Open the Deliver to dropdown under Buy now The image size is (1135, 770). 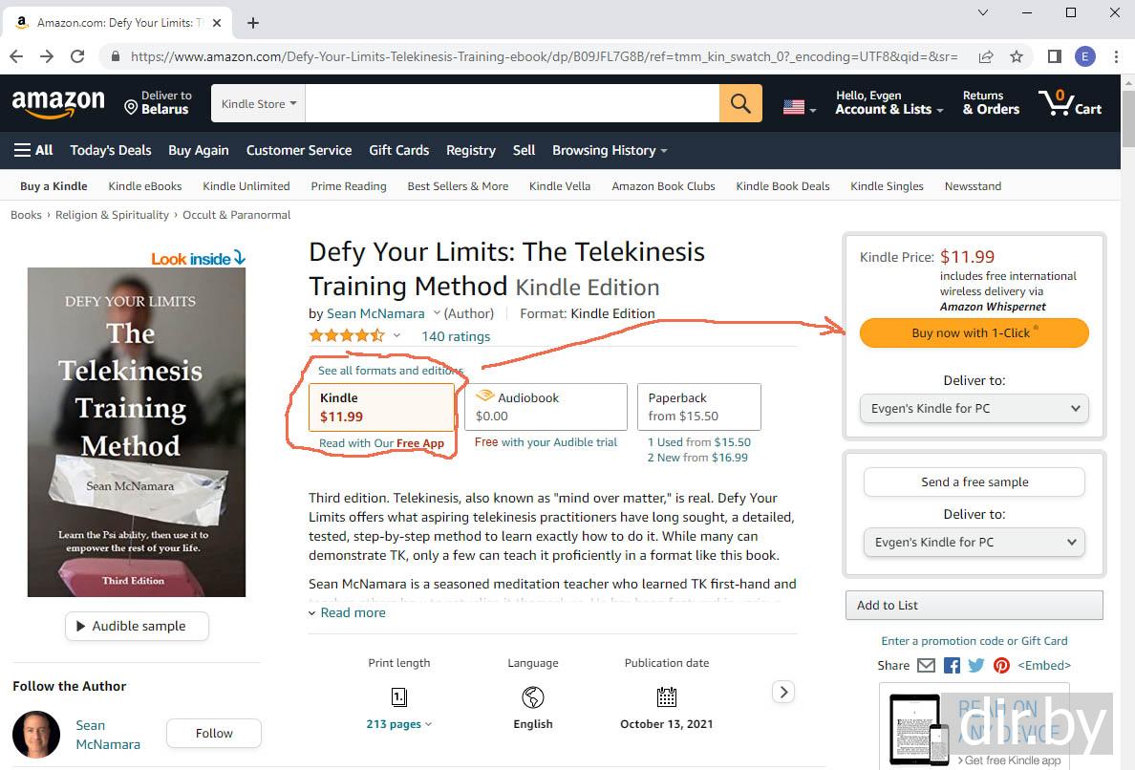(974, 409)
